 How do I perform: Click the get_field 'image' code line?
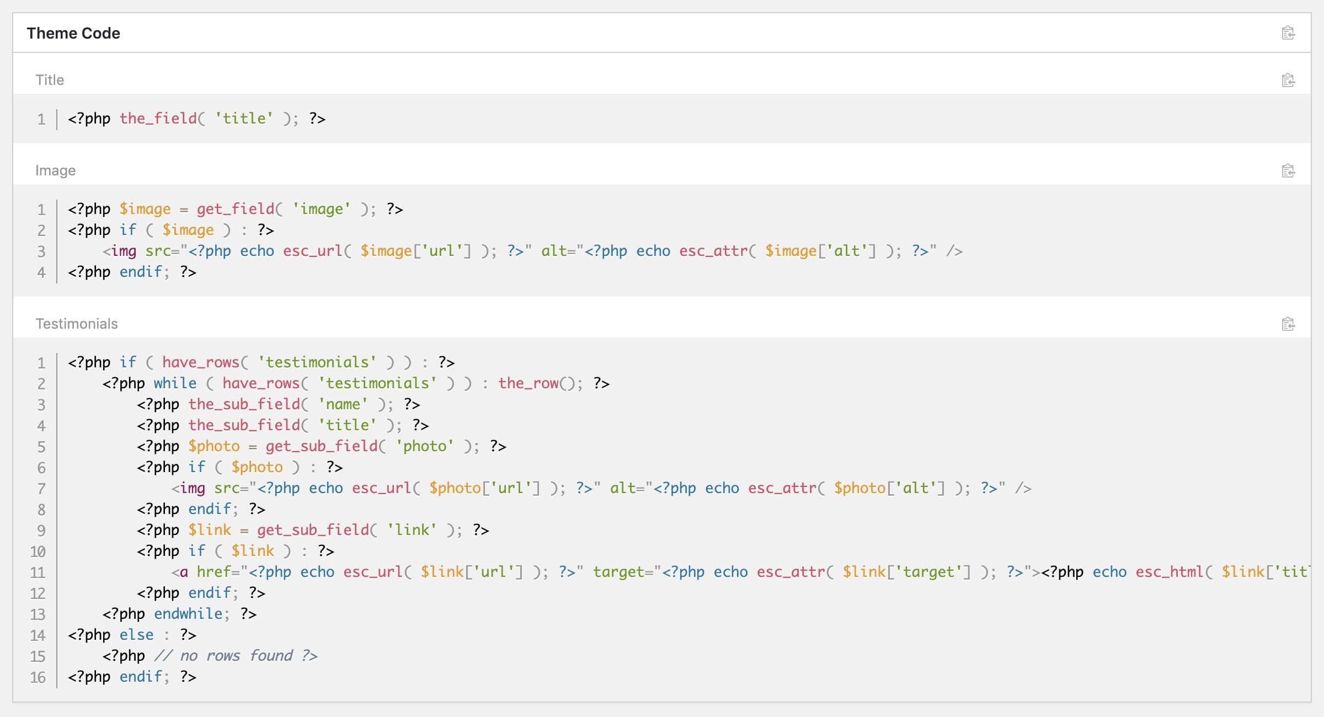point(235,209)
